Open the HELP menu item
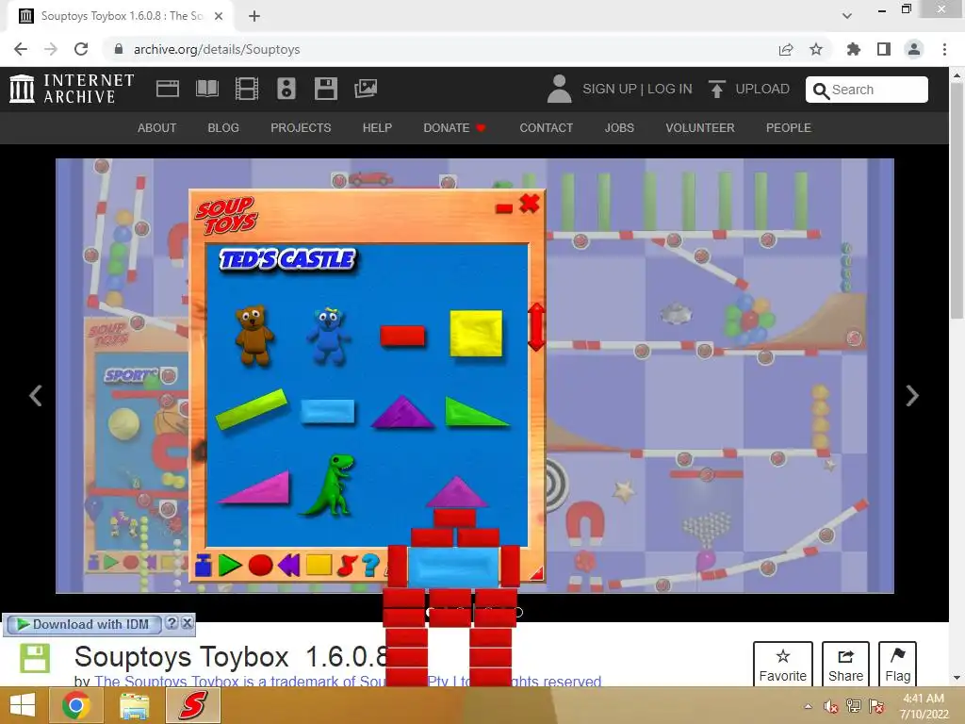 click(x=377, y=128)
